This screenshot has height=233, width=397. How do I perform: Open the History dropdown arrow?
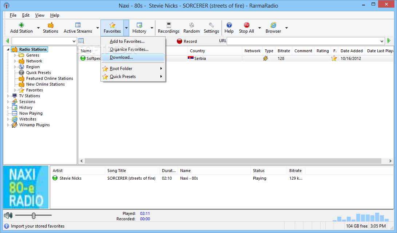click(x=152, y=28)
